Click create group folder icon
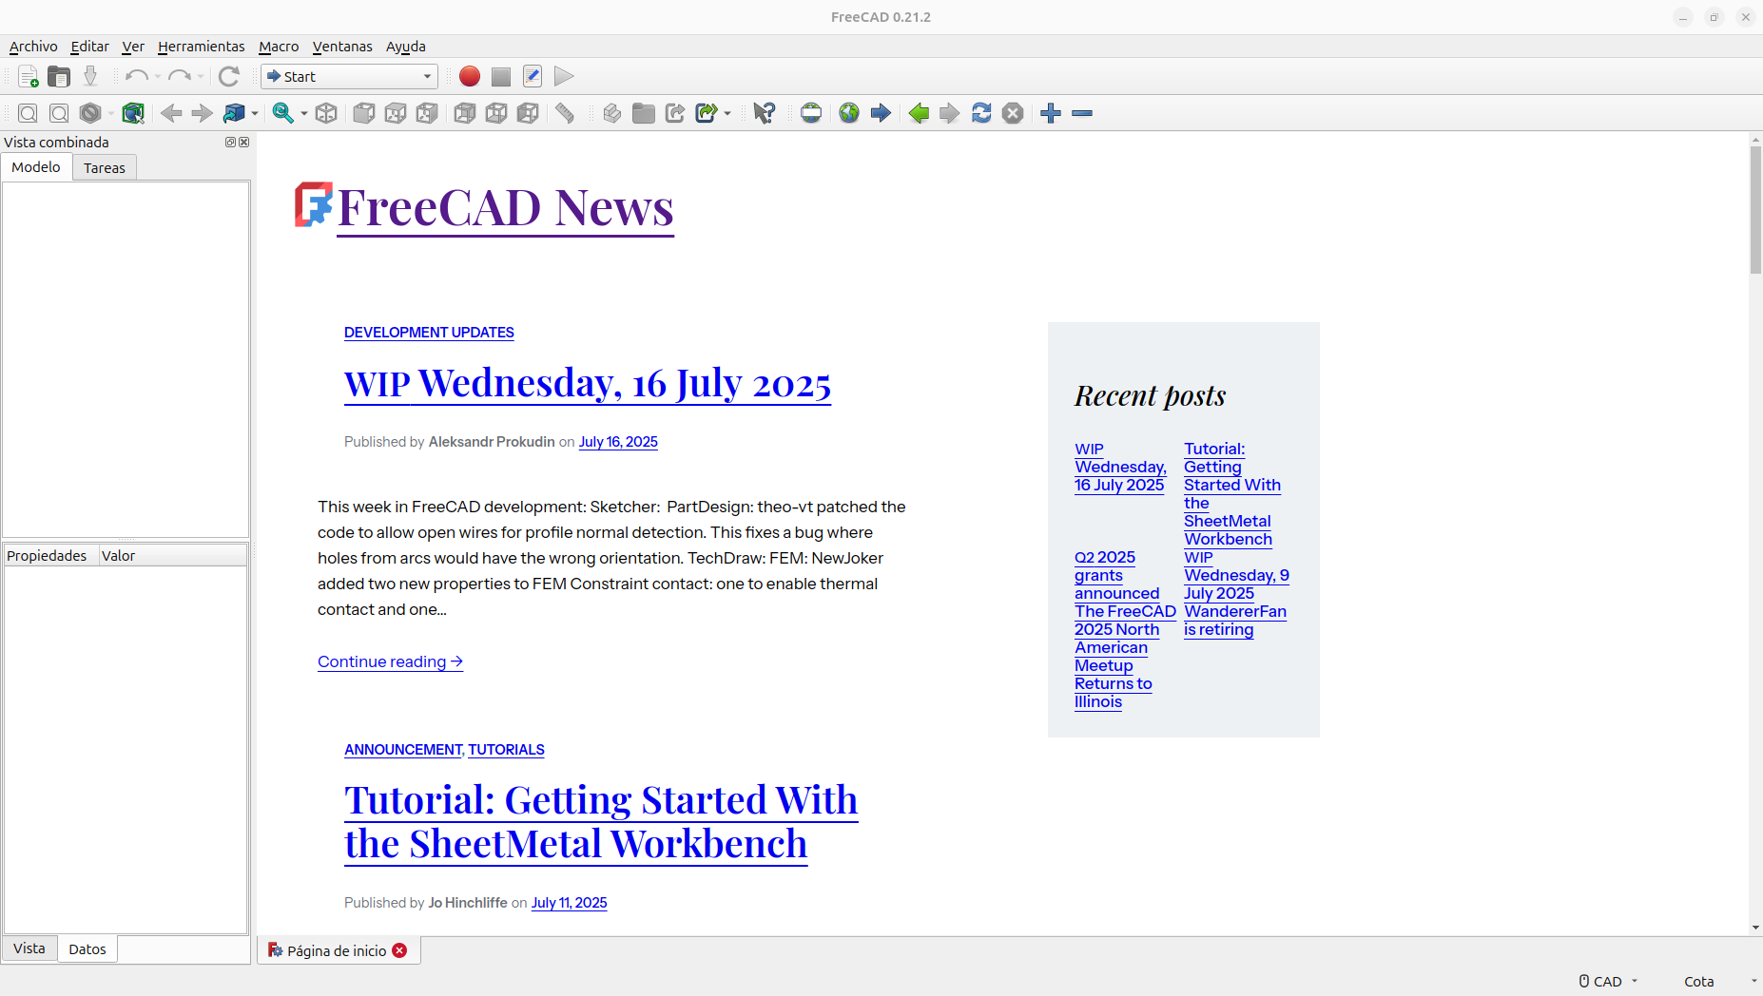 point(644,114)
